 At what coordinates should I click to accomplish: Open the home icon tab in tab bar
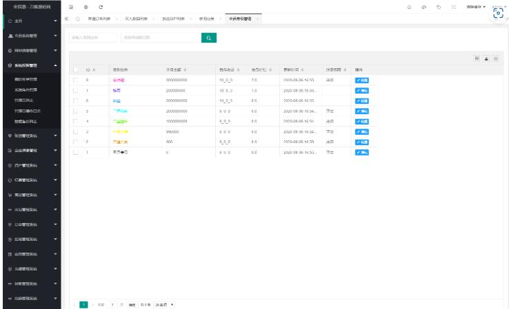coord(77,18)
